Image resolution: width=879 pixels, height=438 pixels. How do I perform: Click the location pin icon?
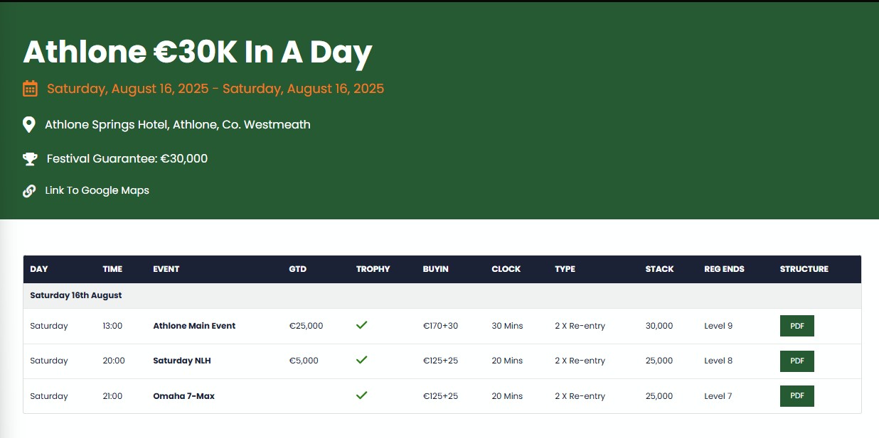29,125
